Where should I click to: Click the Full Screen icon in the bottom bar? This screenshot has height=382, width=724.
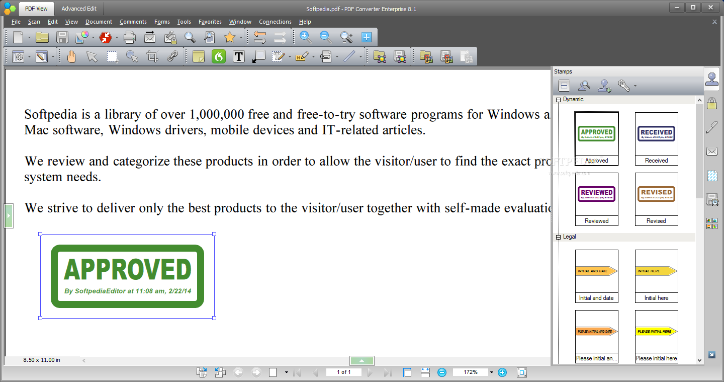tap(521, 372)
